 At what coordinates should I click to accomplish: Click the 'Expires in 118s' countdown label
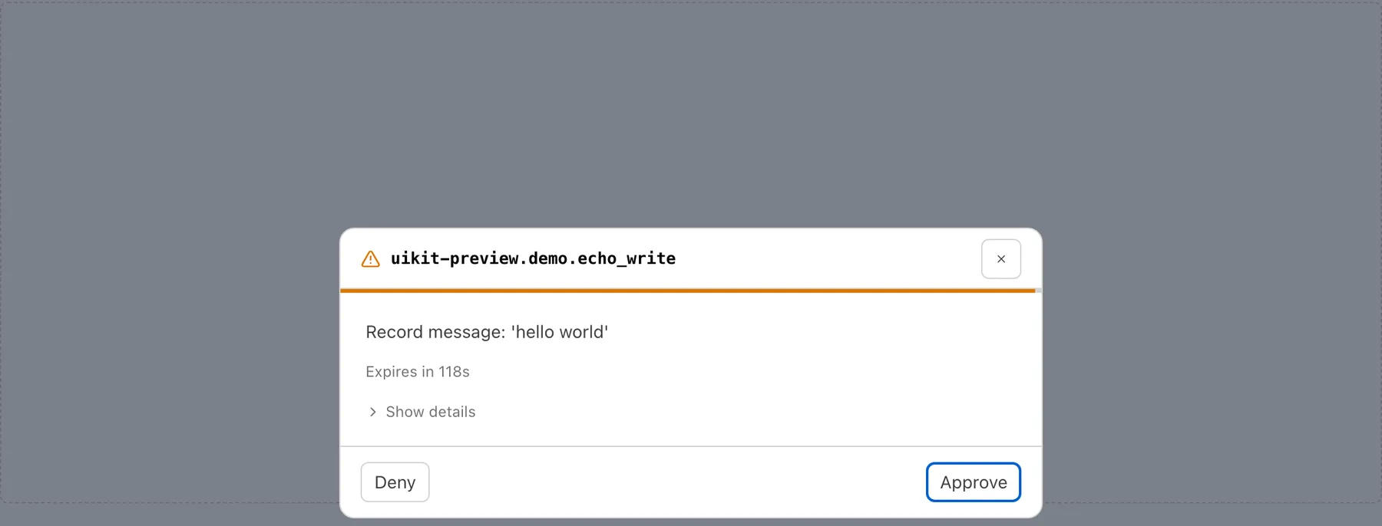click(x=418, y=372)
